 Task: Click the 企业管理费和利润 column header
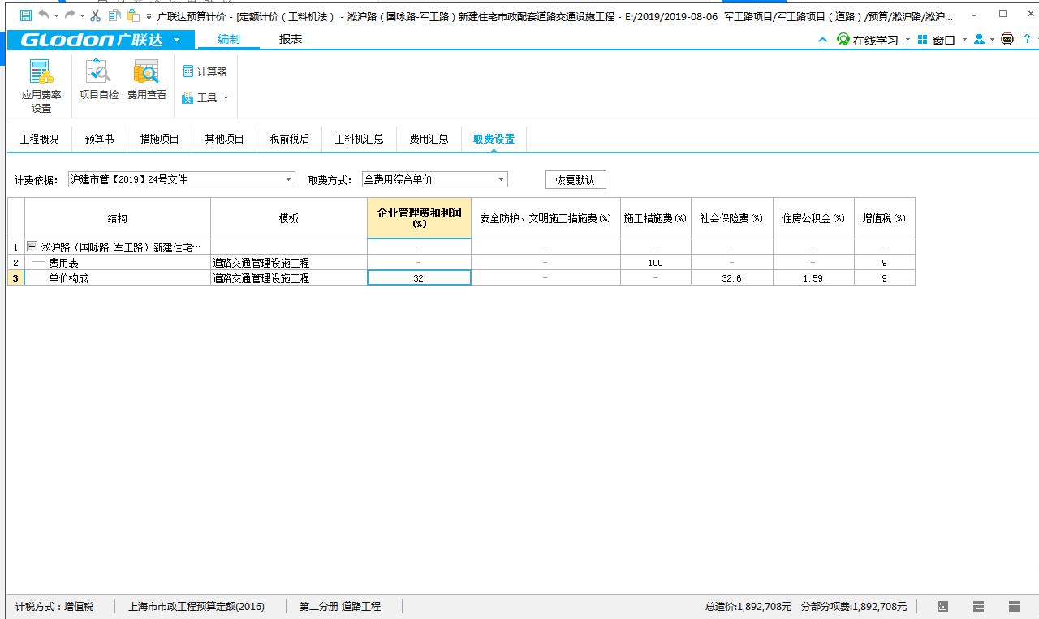pyautogui.click(x=419, y=218)
